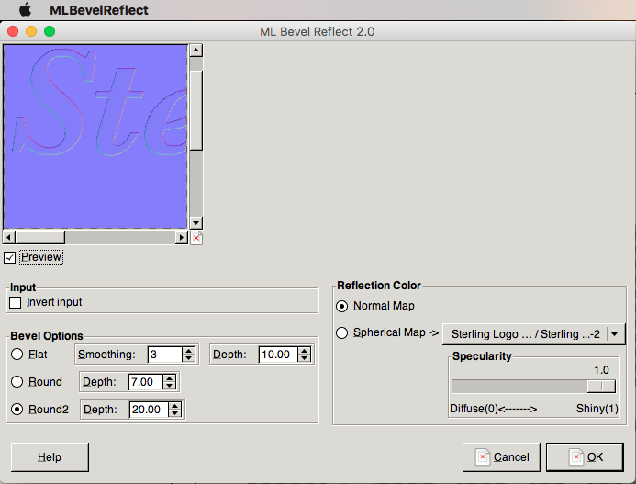
Task: Click the dropdown arrow next to Sterling ...-2
Action: 615,334
